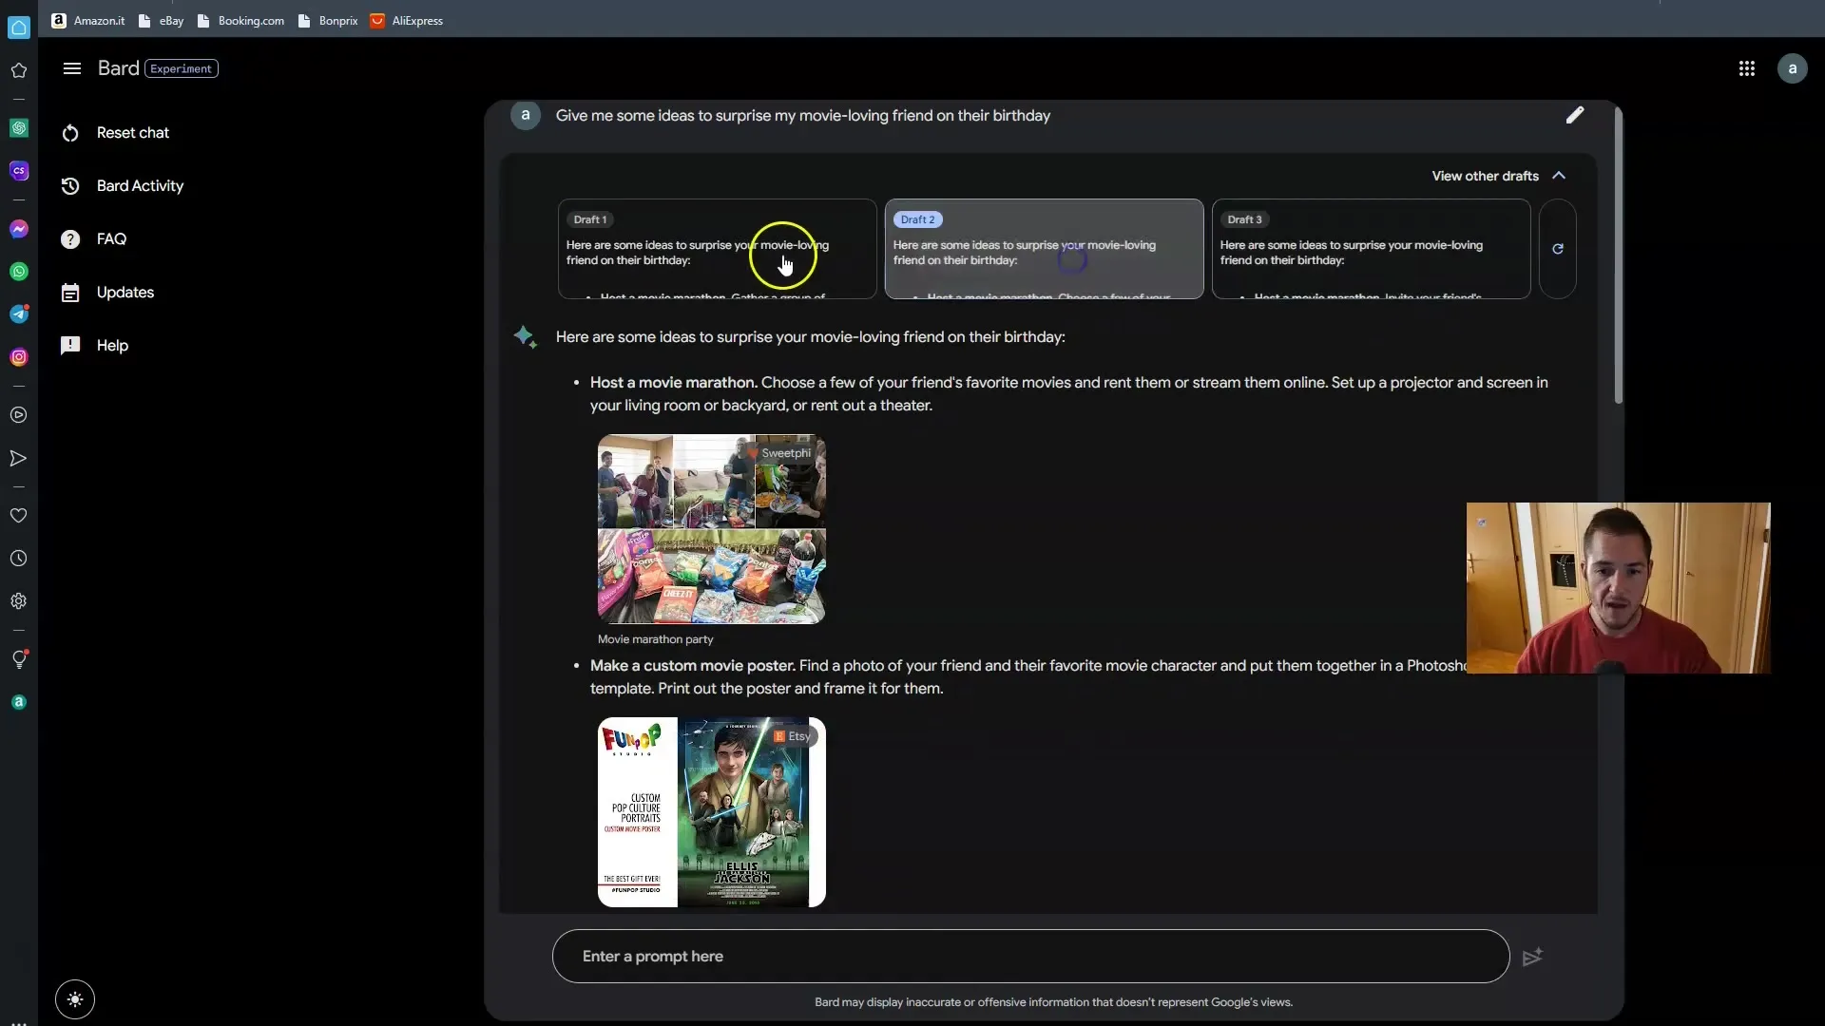Open Bard Activity panel
This screenshot has width=1825, height=1026.
141,185
